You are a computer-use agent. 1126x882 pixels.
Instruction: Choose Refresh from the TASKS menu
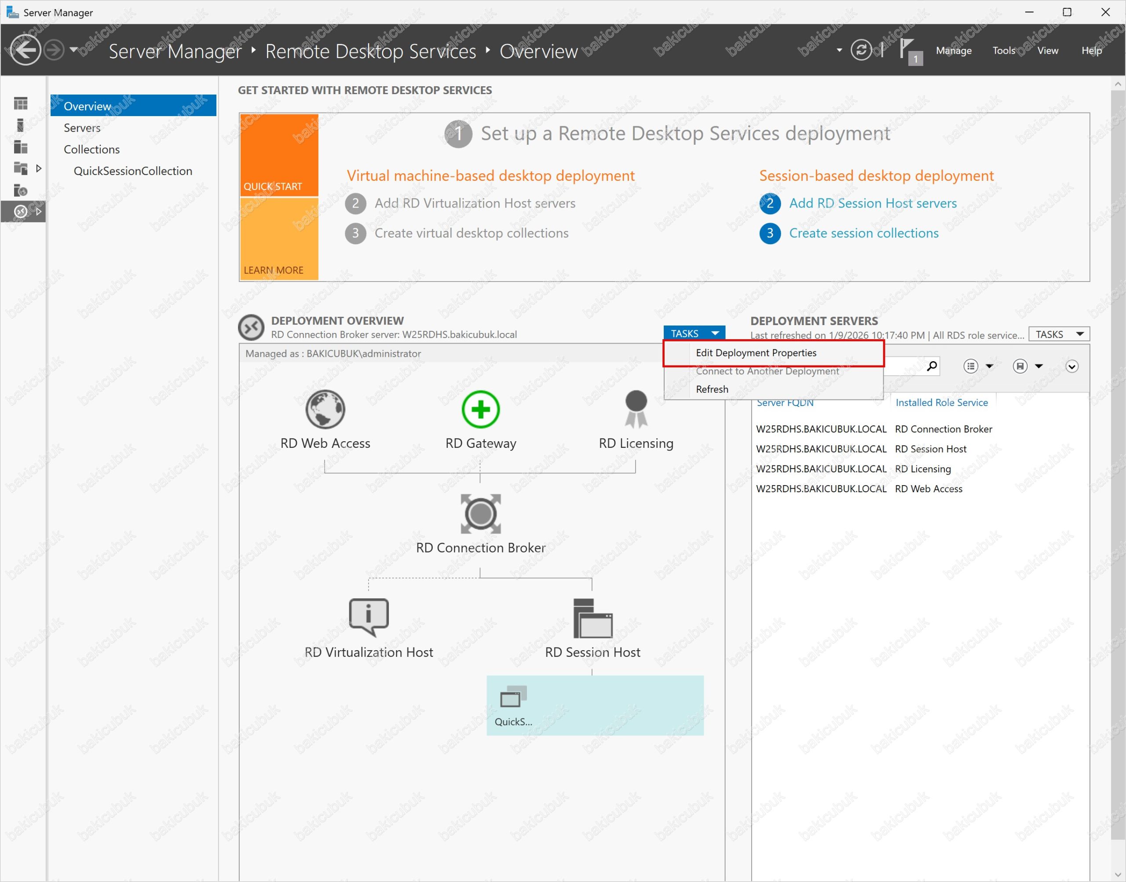tap(712, 389)
